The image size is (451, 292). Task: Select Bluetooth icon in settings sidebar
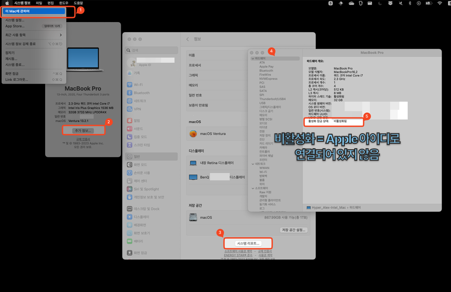pyautogui.click(x=130, y=93)
